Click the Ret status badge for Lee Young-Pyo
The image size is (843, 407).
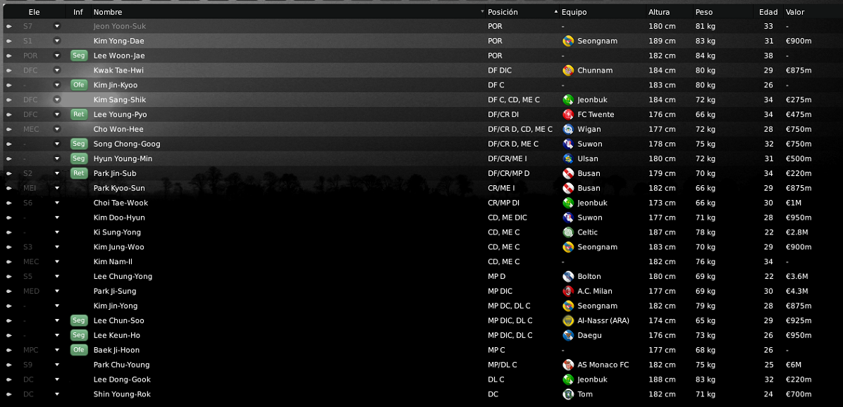(78, 115)
